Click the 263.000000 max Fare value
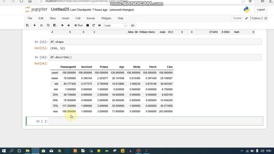Image resolution: width=274 pixels, height=154 pixels. coord(166,111)
